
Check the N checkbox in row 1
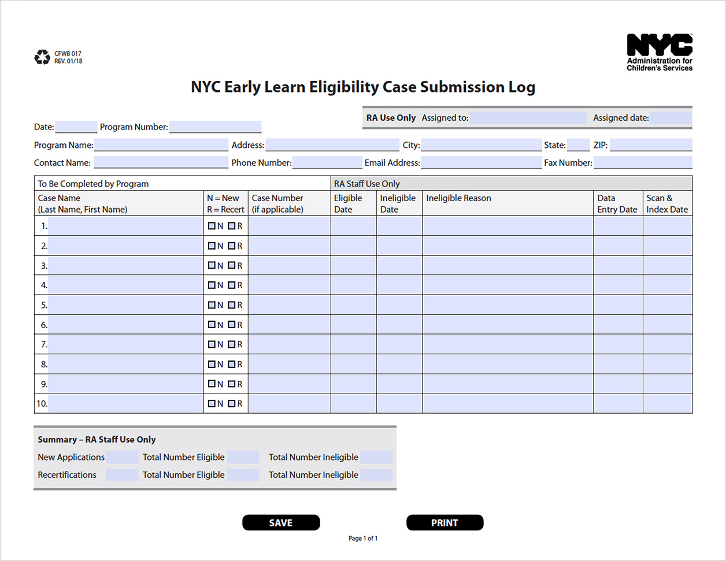click(x=212, y=226)
